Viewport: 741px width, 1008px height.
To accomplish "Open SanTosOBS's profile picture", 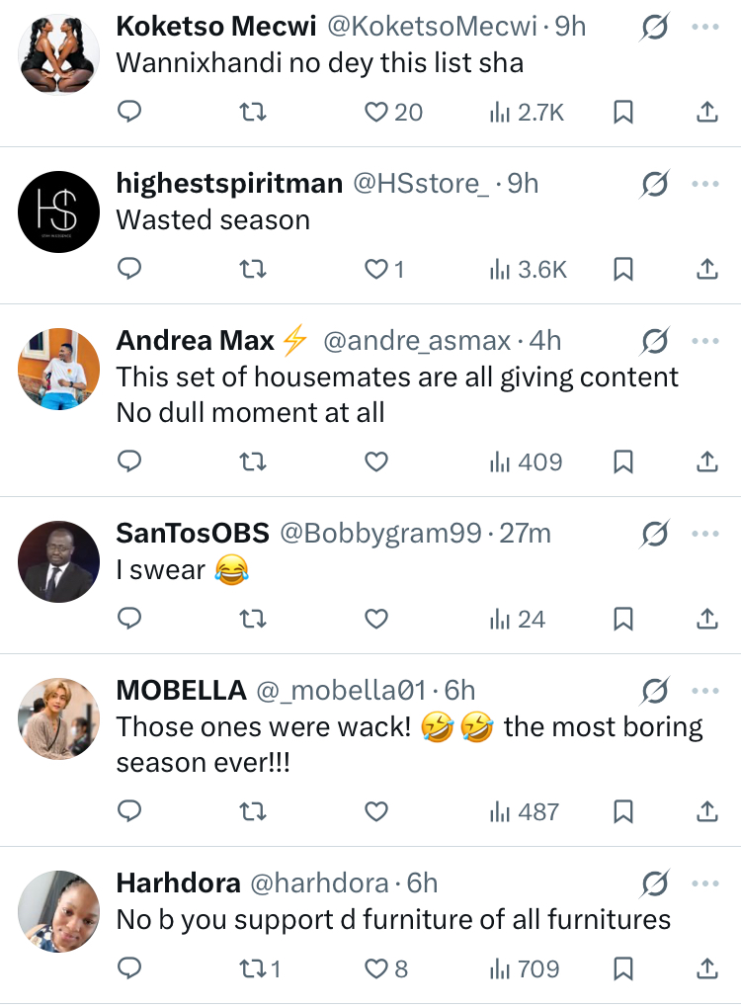I will 59,561.
